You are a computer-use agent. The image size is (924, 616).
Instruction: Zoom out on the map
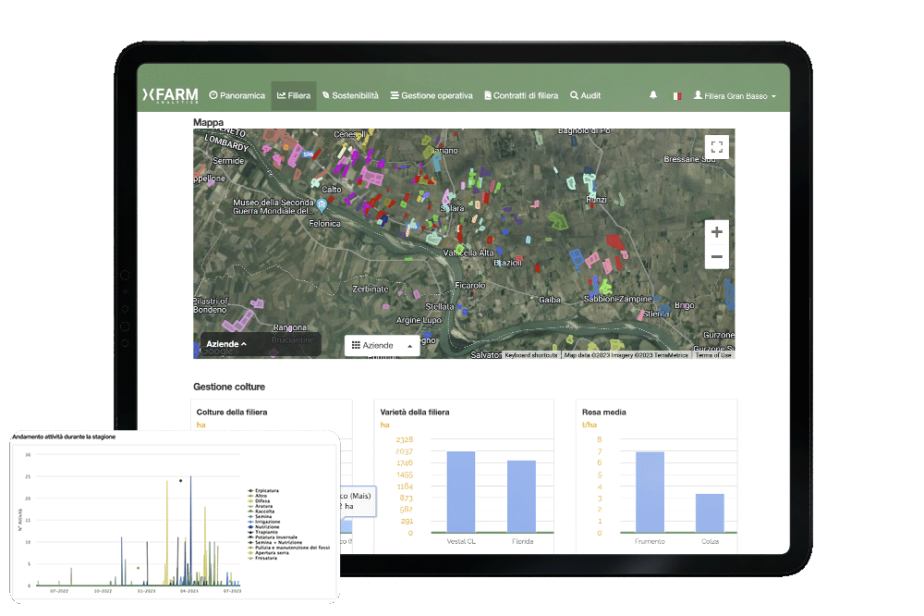coord(716,257)
